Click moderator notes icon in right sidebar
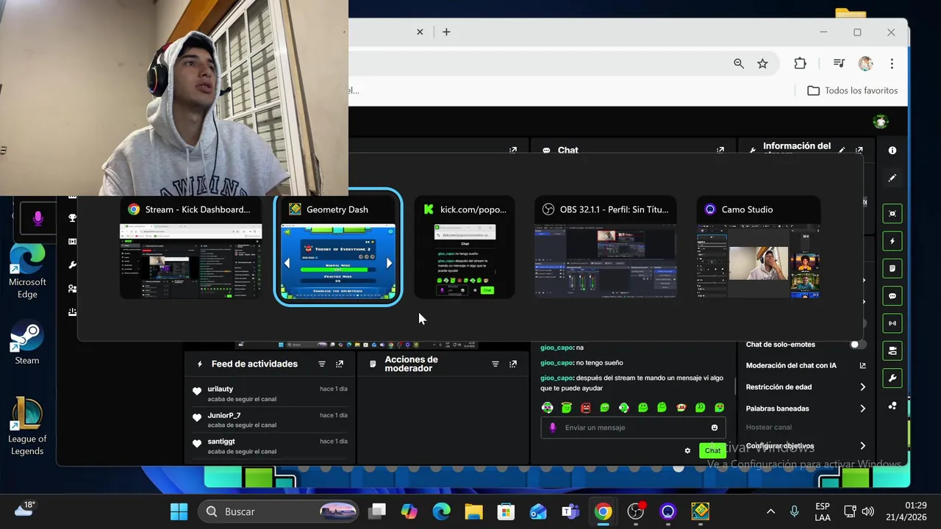941x529 pixels. [x=892, y=268]
